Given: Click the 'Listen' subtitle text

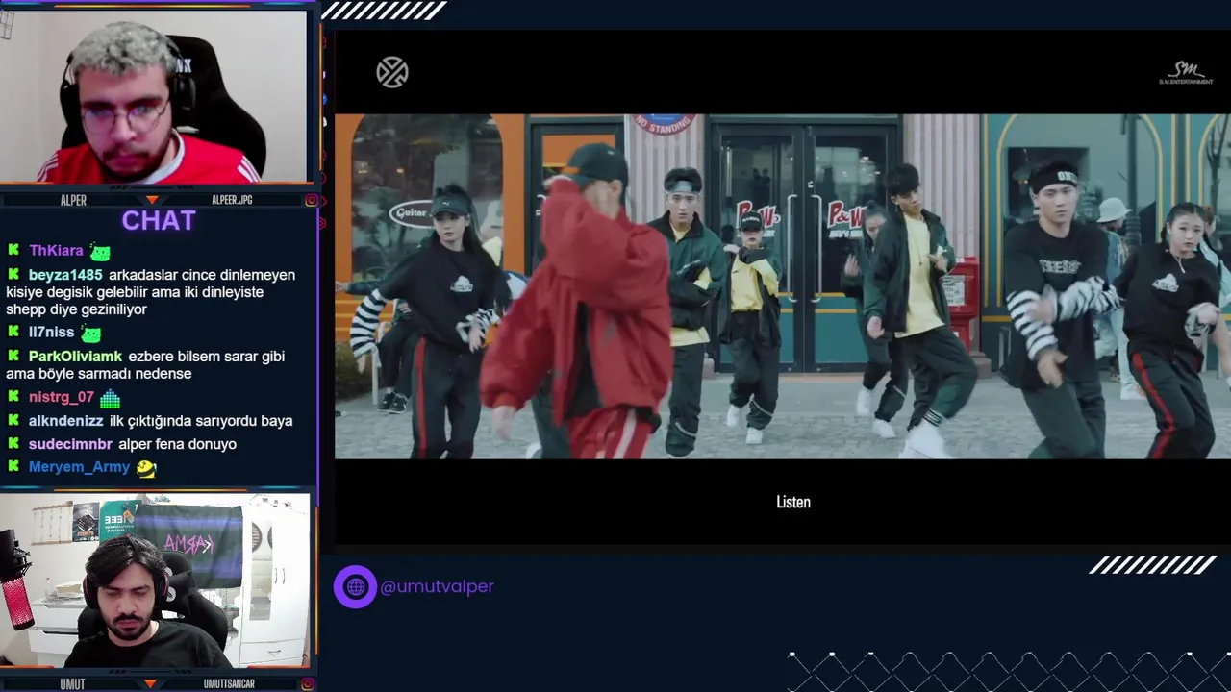Looking at the screenshot, I should pyautogui.click(x=793, y=502).
